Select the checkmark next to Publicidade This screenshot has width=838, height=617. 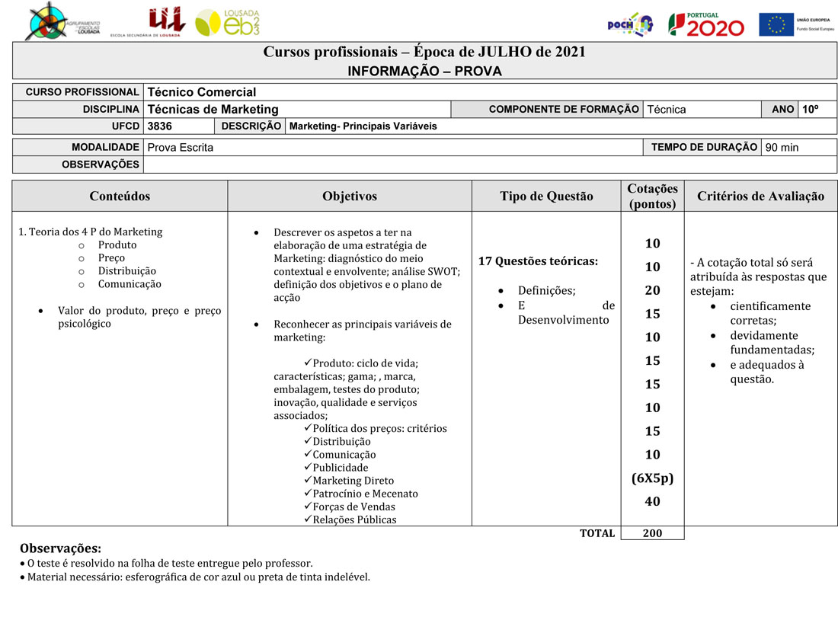pyautogui.click(x=308, y=468)
